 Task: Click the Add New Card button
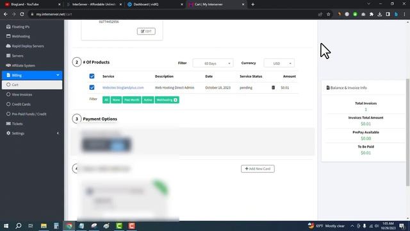point(258,169)
